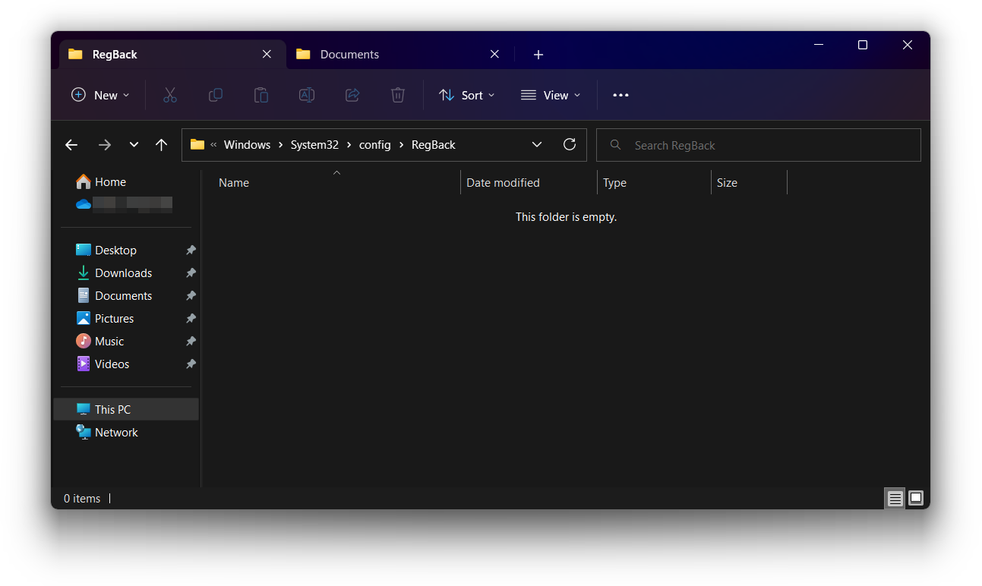Expand chevron after System32 in path
The height and width of the screenshot is (586, 982).
[349, 144]
